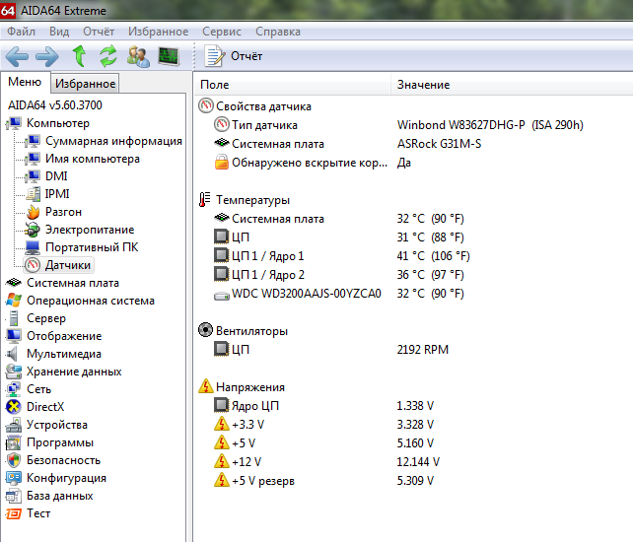Select the Температуры group header

tap(245, 200)
